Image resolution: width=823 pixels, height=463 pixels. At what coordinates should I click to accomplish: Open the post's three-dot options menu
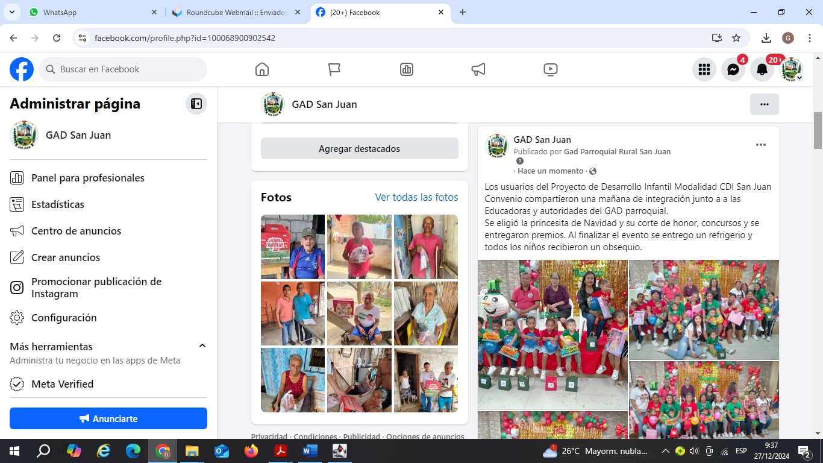pyautogui.click(x=760, y=145)
